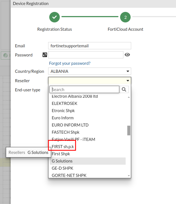Image resolution: width=176 pixels, height=204 pixels.
Task: Select EURO INFORM LTD reseller
Action: click(70, 125)
